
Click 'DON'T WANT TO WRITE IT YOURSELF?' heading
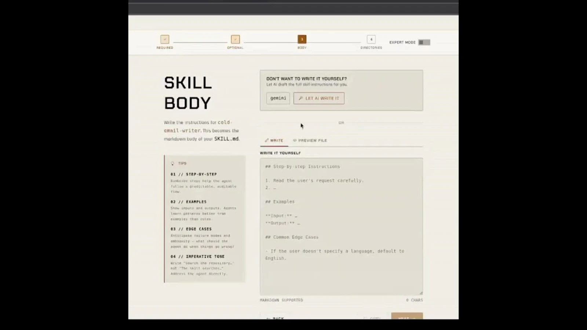pos(306,79)
